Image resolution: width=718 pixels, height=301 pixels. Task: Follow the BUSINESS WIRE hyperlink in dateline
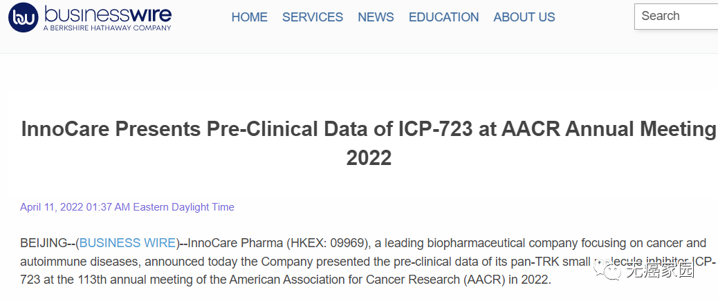(128, 243)
